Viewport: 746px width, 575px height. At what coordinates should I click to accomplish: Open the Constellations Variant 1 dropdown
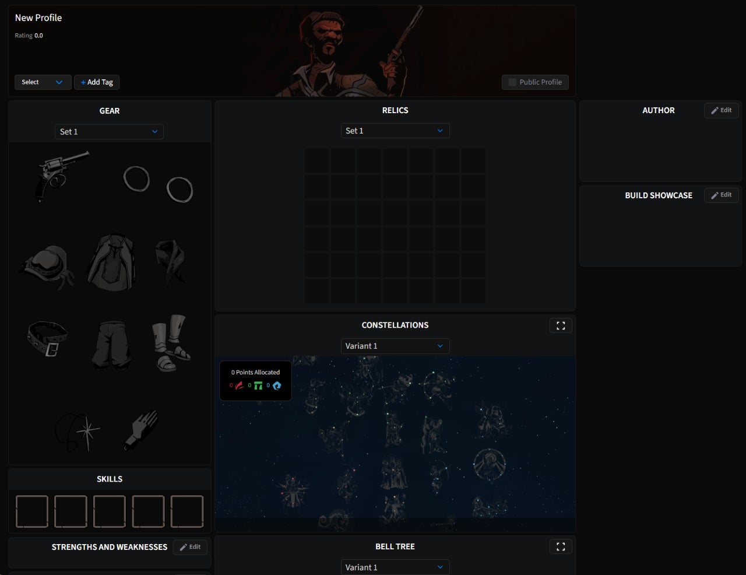pyautogui.click(x=395, y=346)
